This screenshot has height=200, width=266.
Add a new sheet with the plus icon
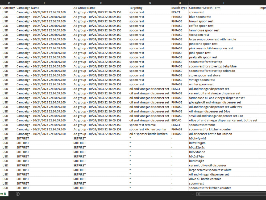point(18,194)
